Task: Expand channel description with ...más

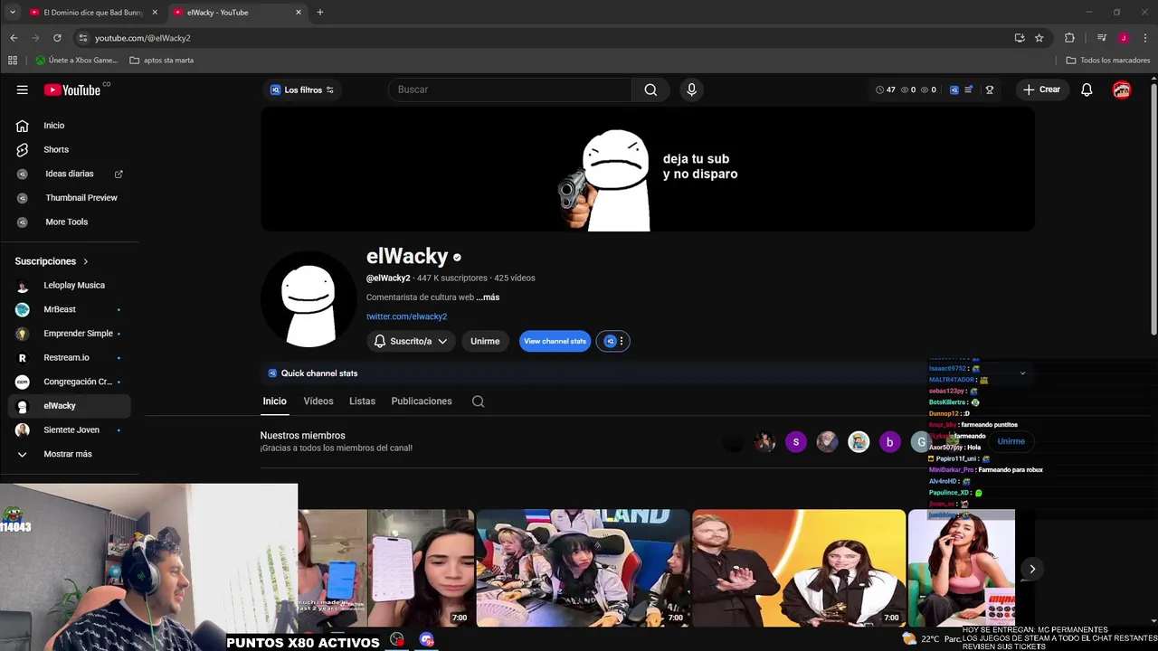Action: point(488,297)
